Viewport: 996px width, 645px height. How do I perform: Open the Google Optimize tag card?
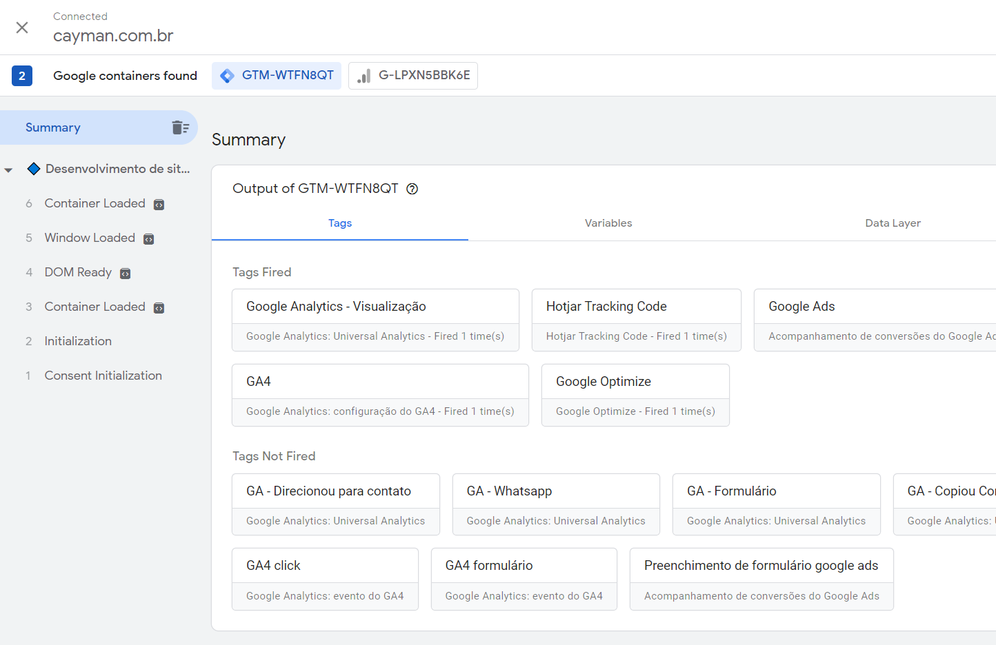point(636,396)
